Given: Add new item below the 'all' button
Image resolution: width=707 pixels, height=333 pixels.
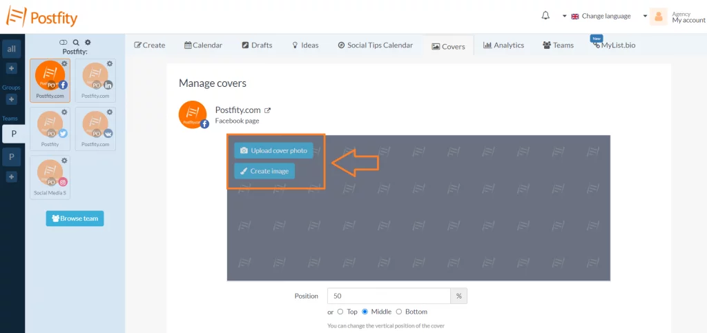Looking at the screenshot, I should pos(12,68).
